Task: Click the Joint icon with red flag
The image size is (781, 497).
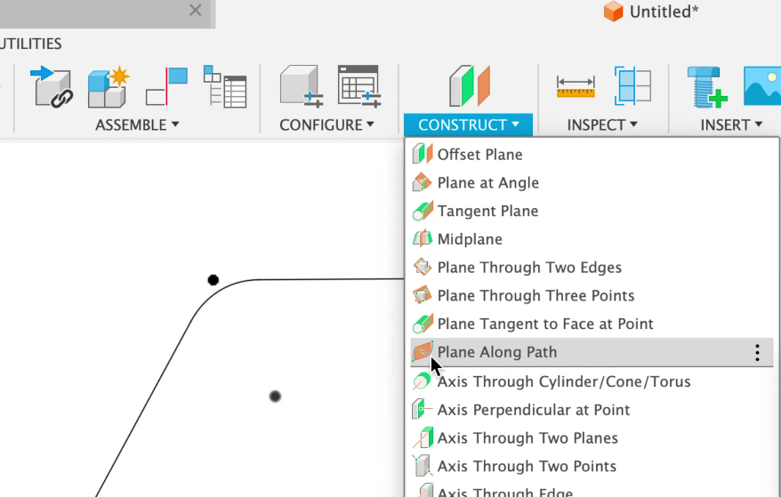Action: pos(166,87)
